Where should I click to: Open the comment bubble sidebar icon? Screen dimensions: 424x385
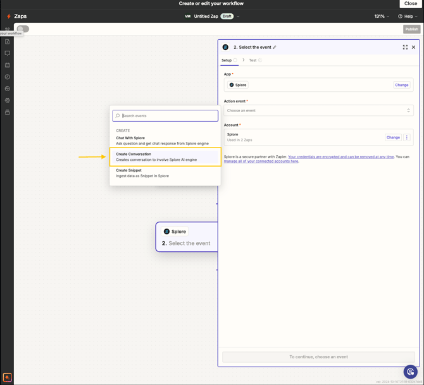pyautogui.click(x=8, y=53)
